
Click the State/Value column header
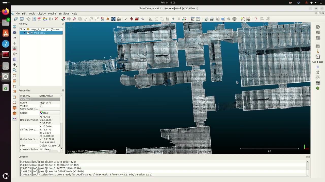50,96
